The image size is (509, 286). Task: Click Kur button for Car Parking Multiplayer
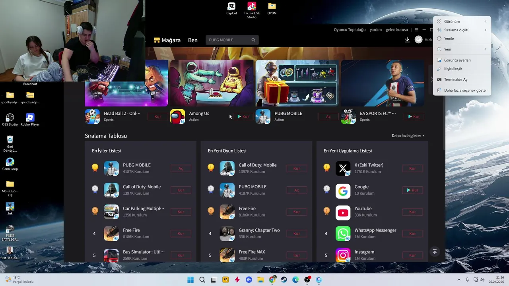point(181,212)
